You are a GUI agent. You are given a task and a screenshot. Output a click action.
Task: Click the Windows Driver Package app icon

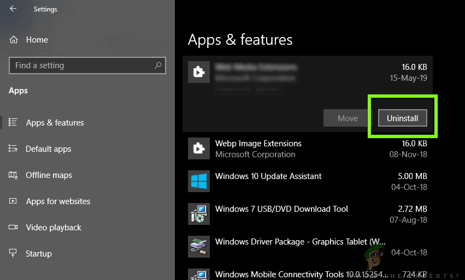(199, 247)
